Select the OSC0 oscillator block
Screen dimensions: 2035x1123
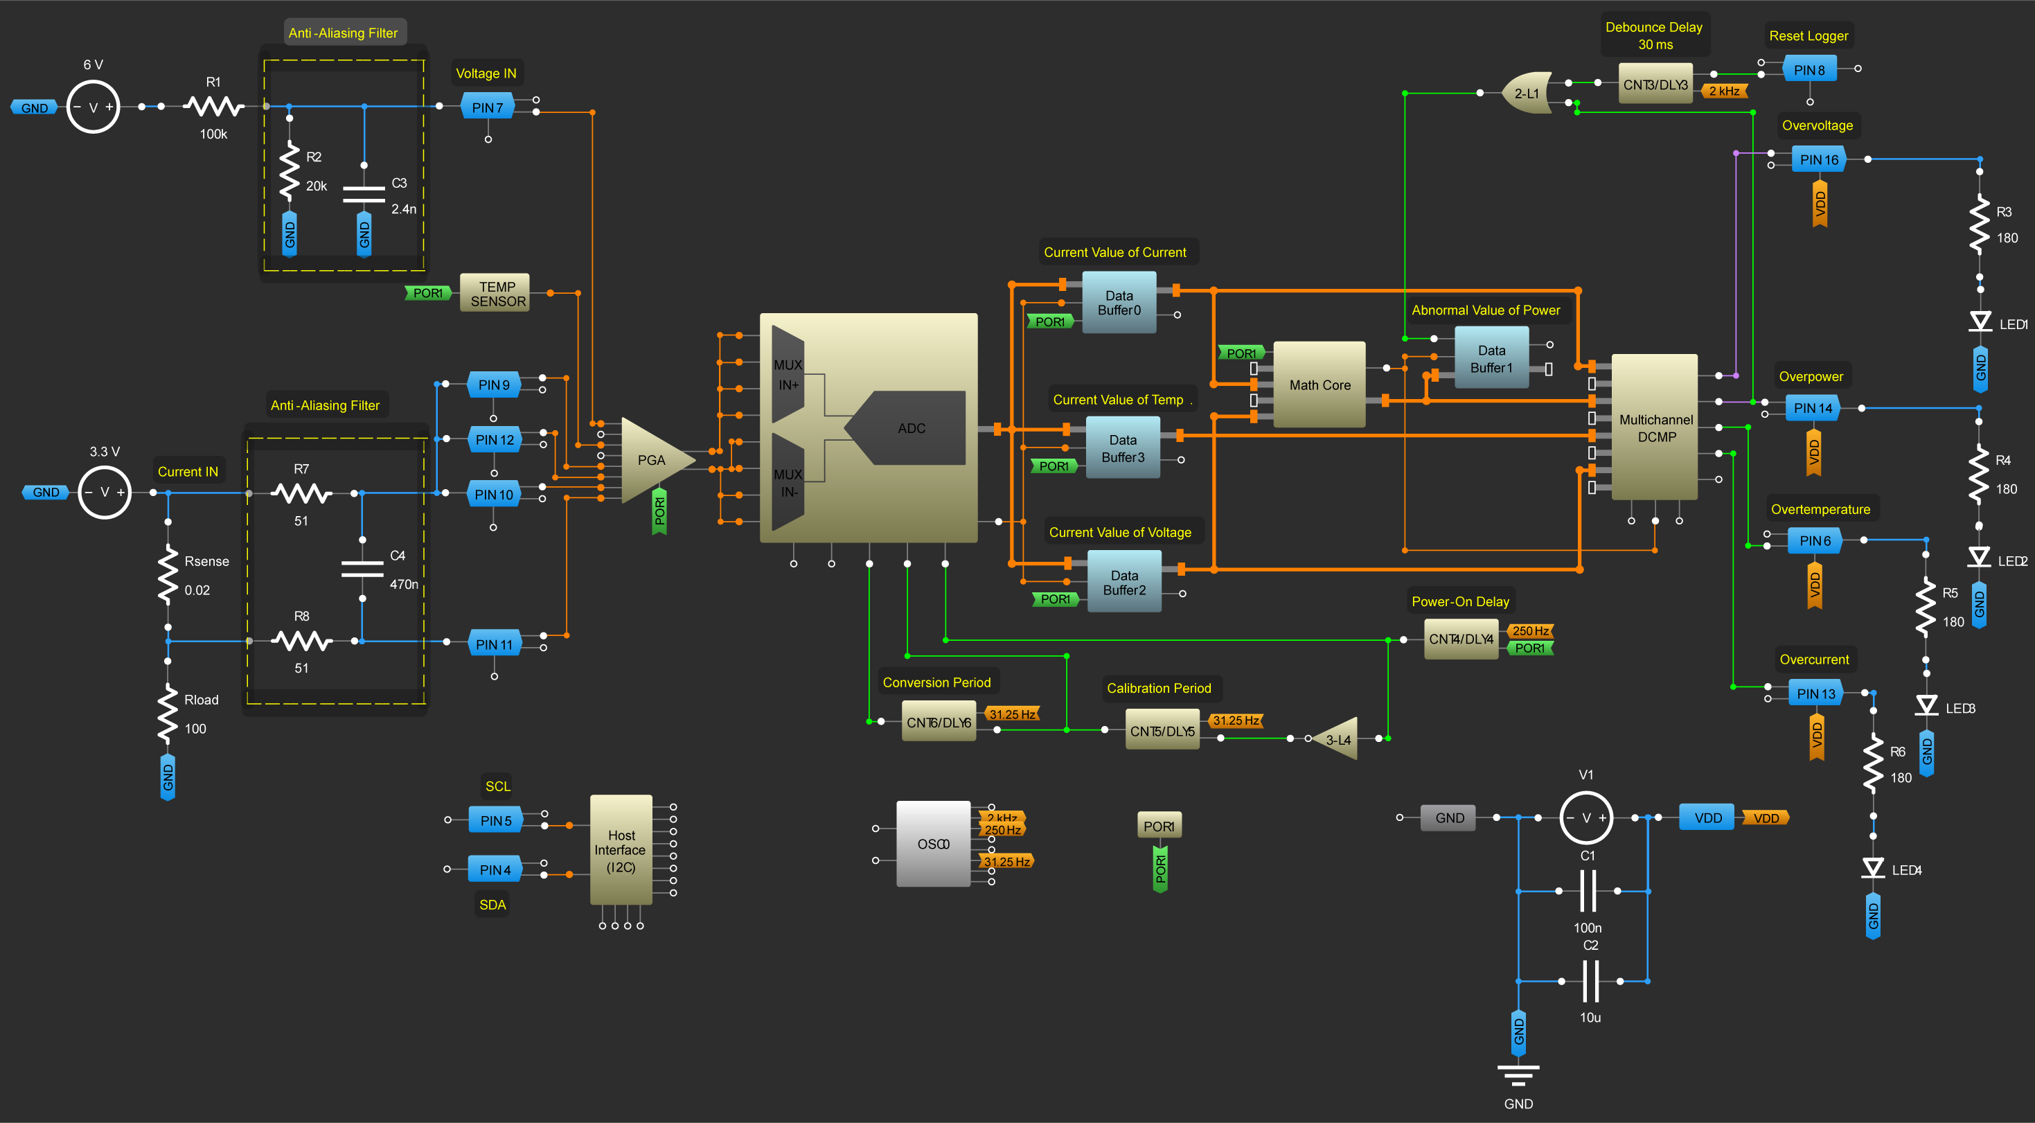coord(933,844)
